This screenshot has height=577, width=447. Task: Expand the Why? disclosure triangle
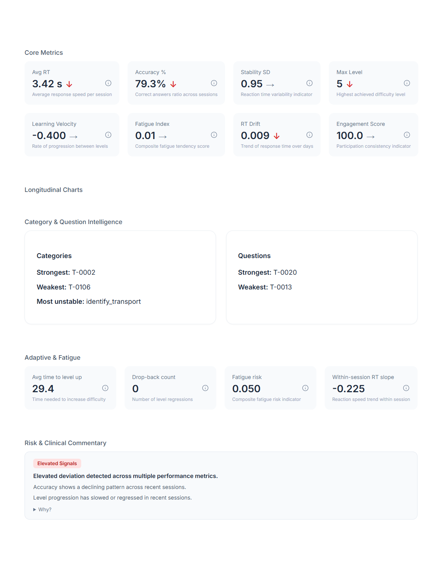tap(35, 510)
